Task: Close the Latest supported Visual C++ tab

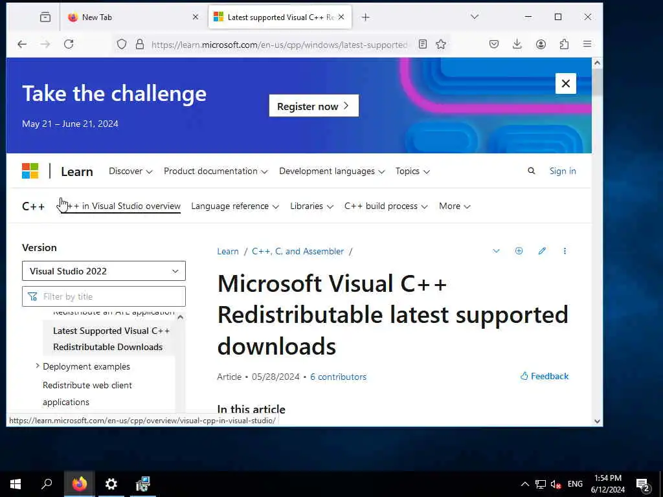Action: pos(341,17)
